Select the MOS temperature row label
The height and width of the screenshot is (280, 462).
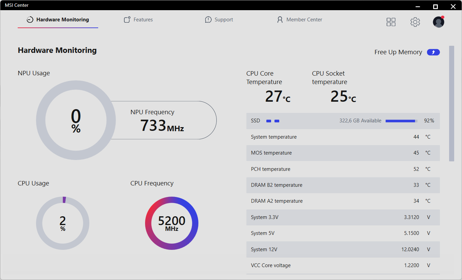click(x=271, y=153)
